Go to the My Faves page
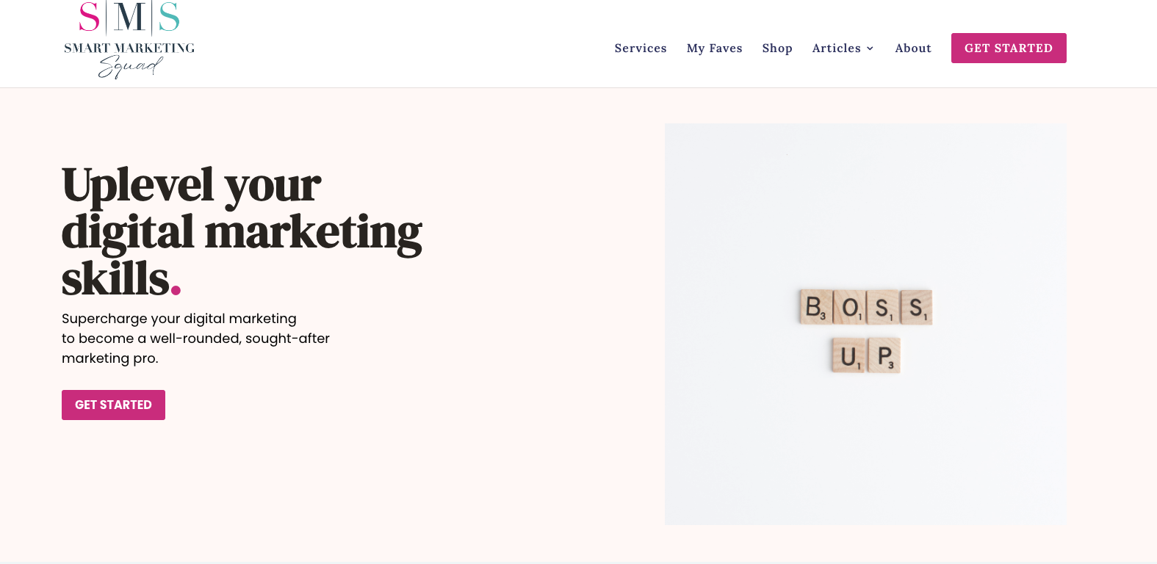Screen dimensions: 1157x564 tap(714, 48)
